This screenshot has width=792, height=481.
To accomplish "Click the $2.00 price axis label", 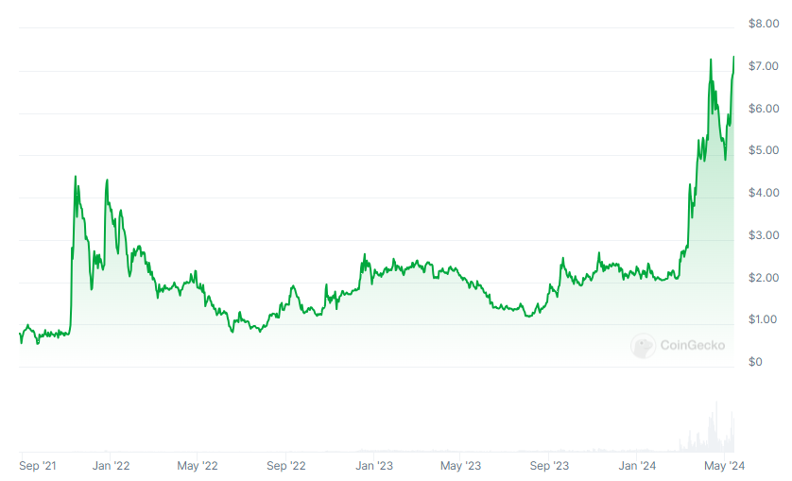I will pos(763,278).
